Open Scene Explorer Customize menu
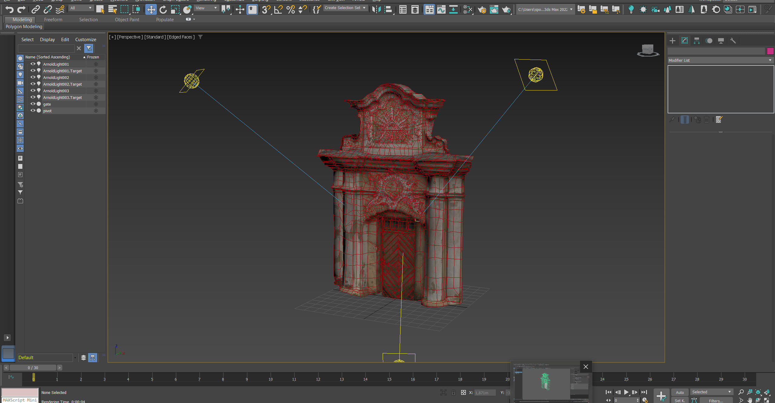This screenshot has height=403, width=775. coord(86,40)
